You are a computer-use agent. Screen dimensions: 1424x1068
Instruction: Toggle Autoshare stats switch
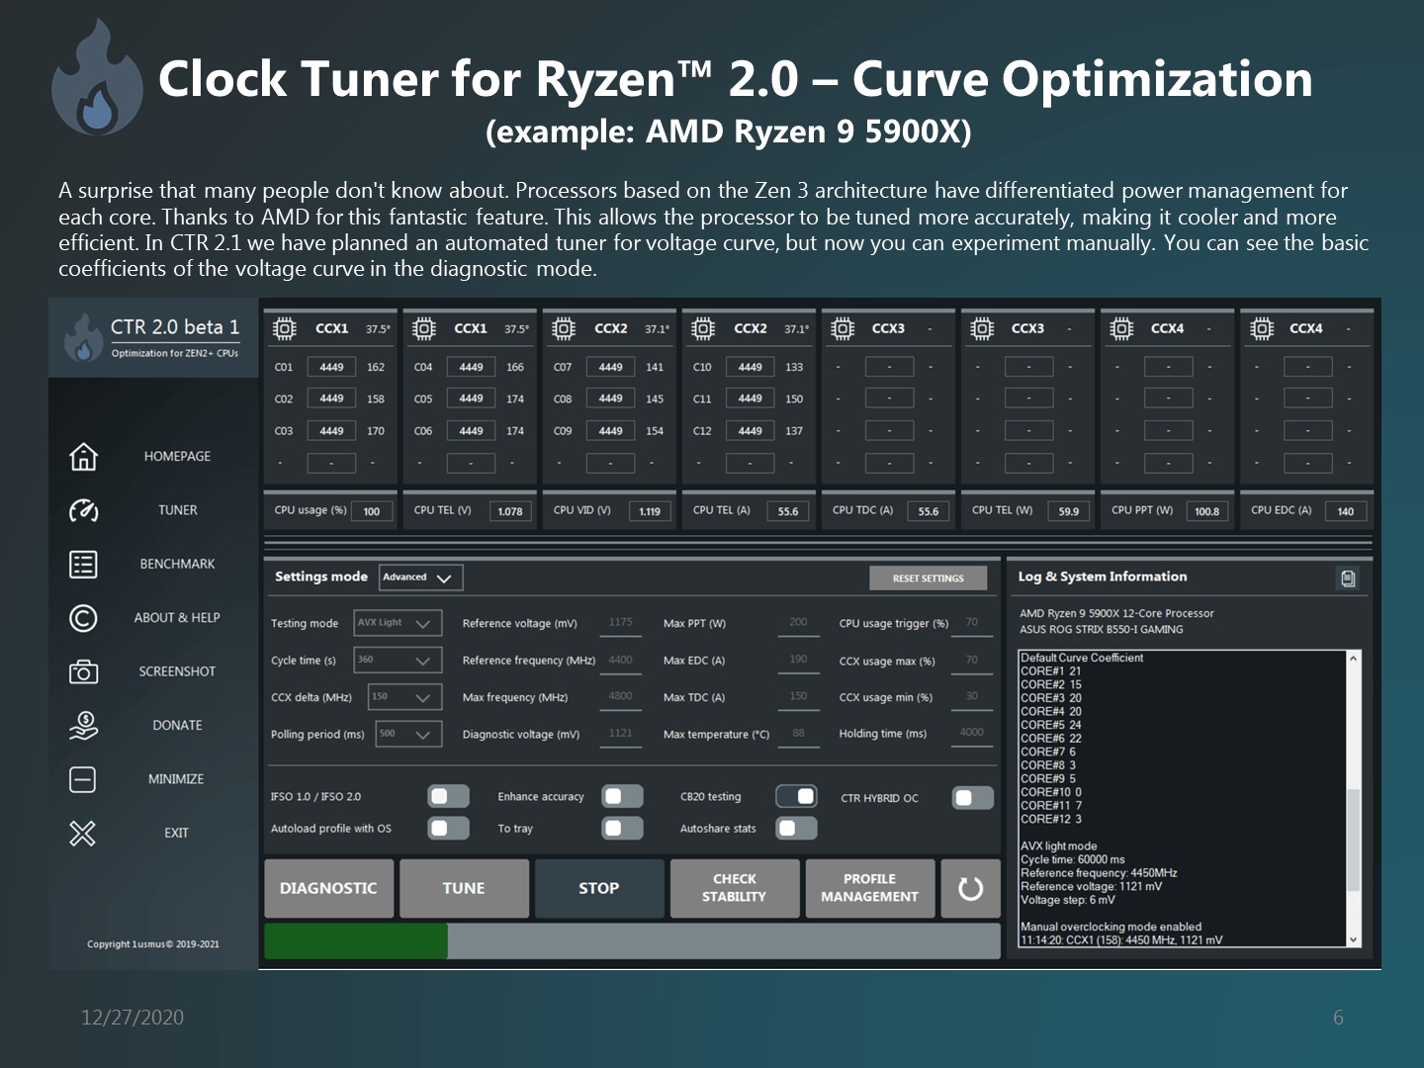796,828
